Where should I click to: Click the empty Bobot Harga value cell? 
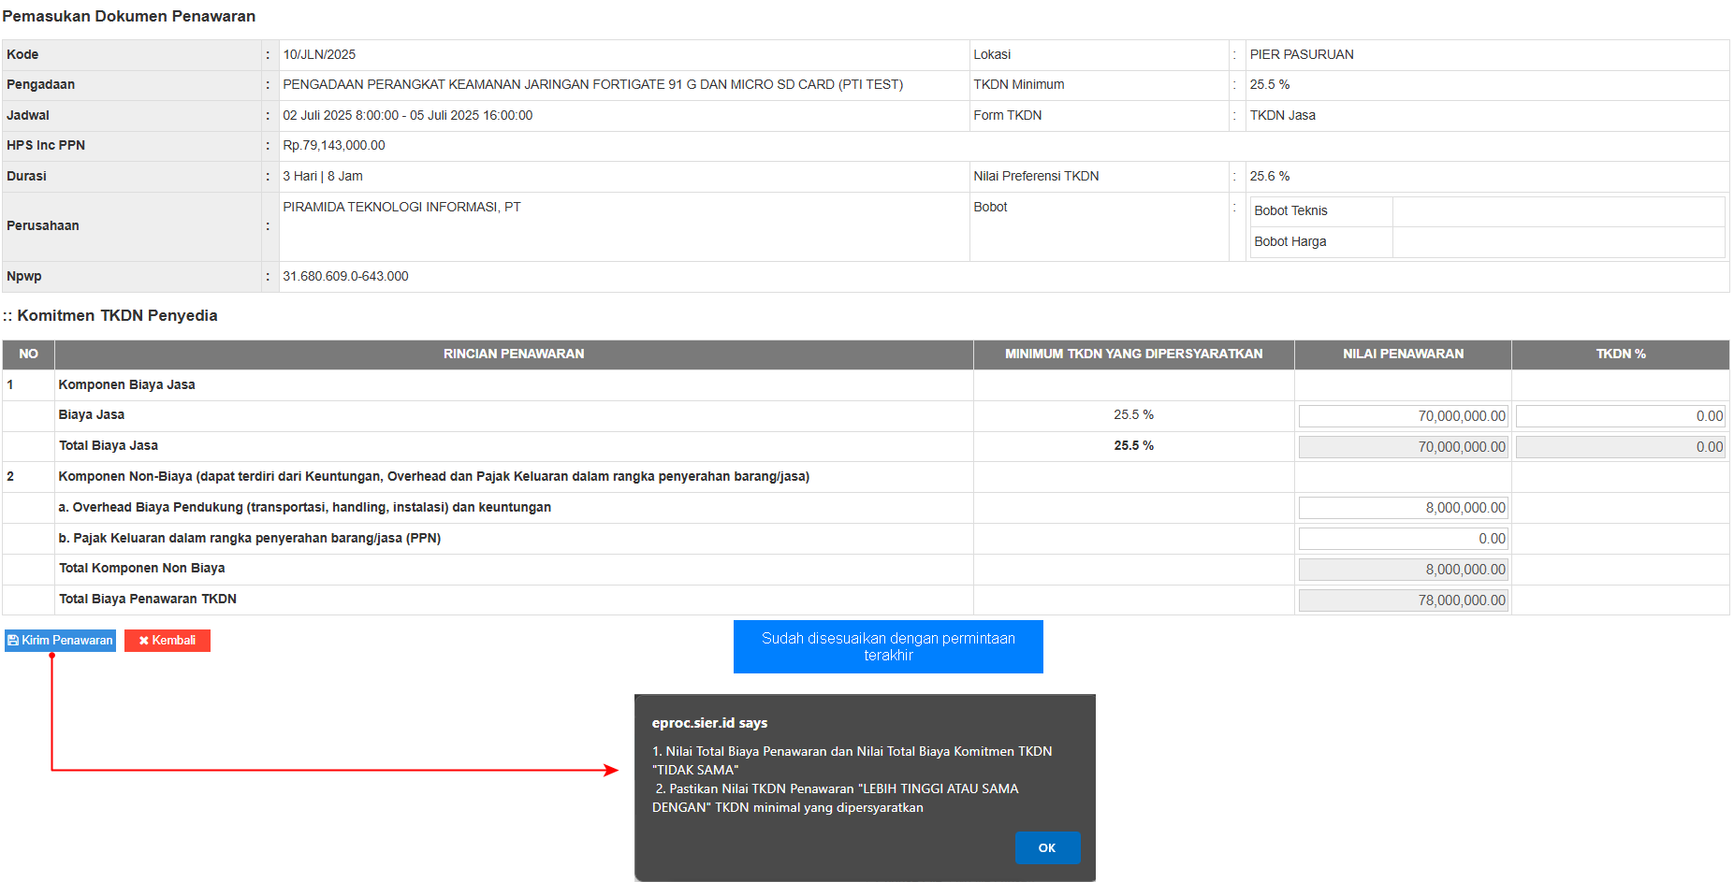(x=1557, y=242)
